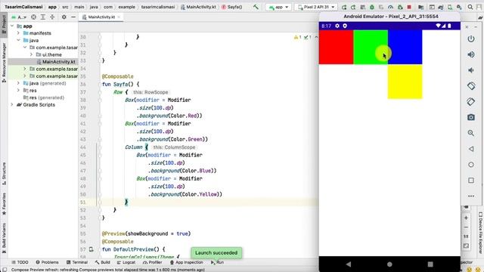
Task: Select the res (generated) folder
Action: [43, 97]
